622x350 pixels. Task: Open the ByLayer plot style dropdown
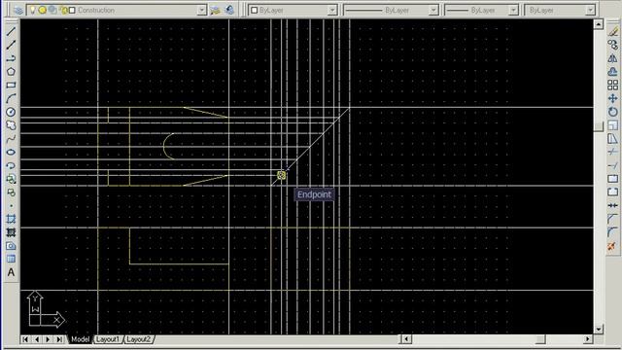590,10
